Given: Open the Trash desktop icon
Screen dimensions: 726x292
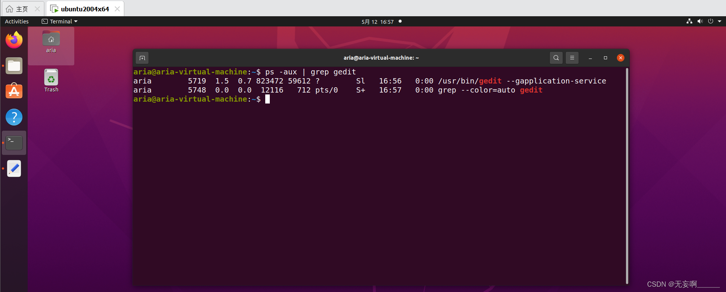Looking at the screenshot, I should pos(51,81).
